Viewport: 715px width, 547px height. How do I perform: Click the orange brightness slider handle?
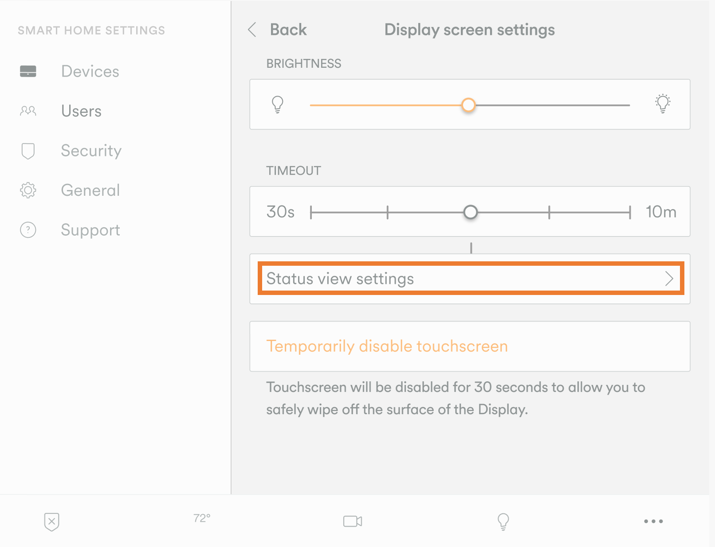tap(468, 105)
